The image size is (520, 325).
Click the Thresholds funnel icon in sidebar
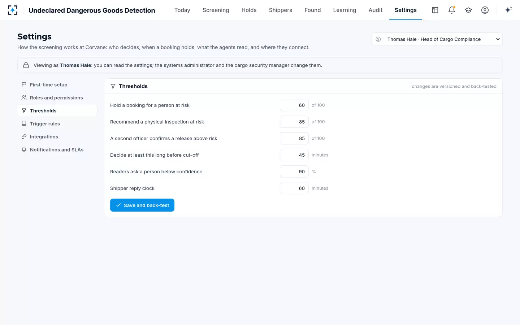(24, 110)
